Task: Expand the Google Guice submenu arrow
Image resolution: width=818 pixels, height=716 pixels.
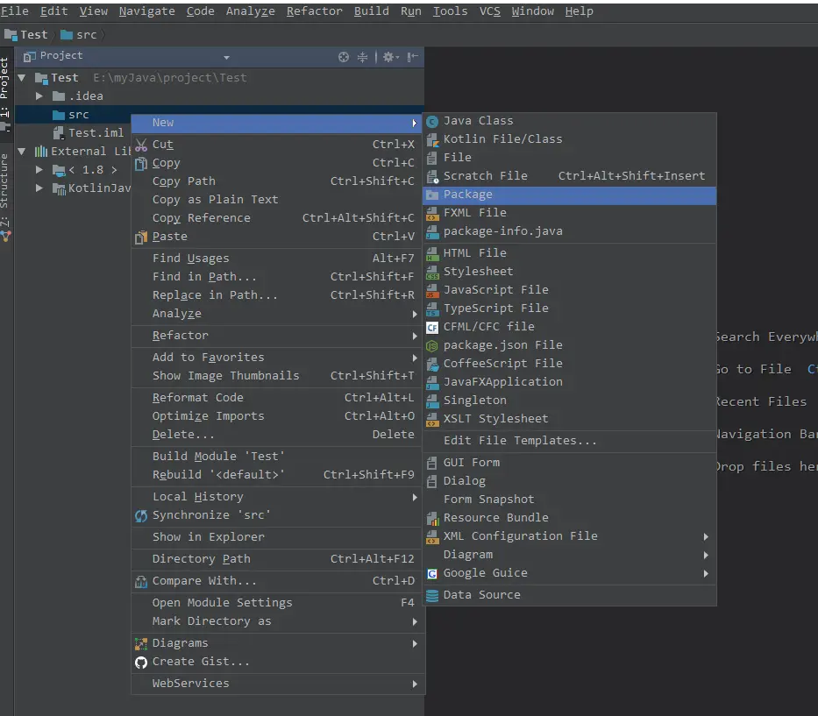Action: click(x=705, y=574)
